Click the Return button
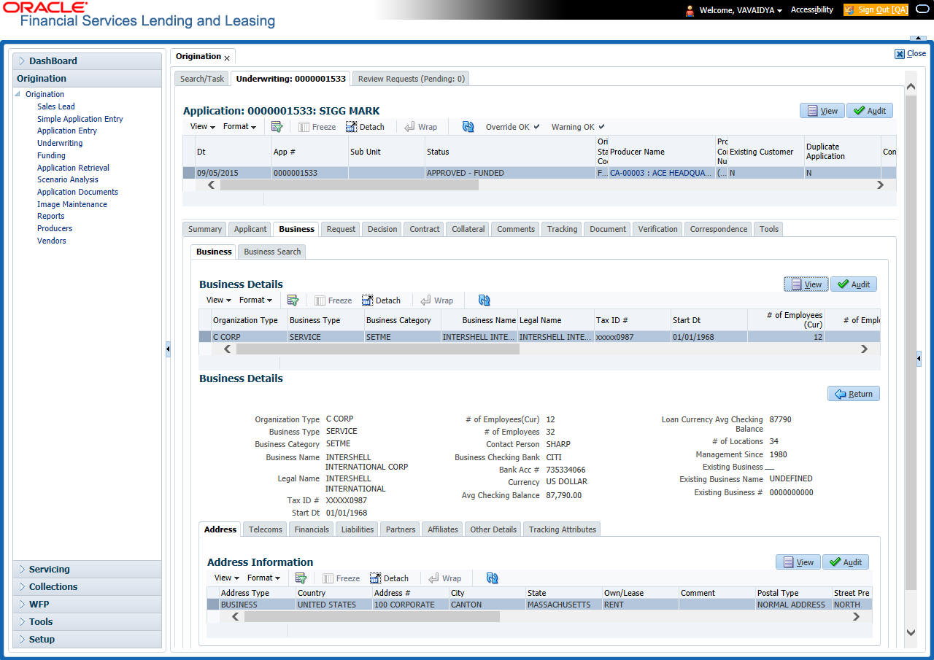934x660 pixels. click(x=854, y=394)
